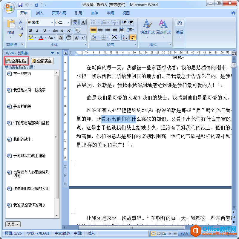The height and width of the screenshot is (239, 239).
Task: Open the font name 新宋体 dropdown
Action: (x=52, y=23)
